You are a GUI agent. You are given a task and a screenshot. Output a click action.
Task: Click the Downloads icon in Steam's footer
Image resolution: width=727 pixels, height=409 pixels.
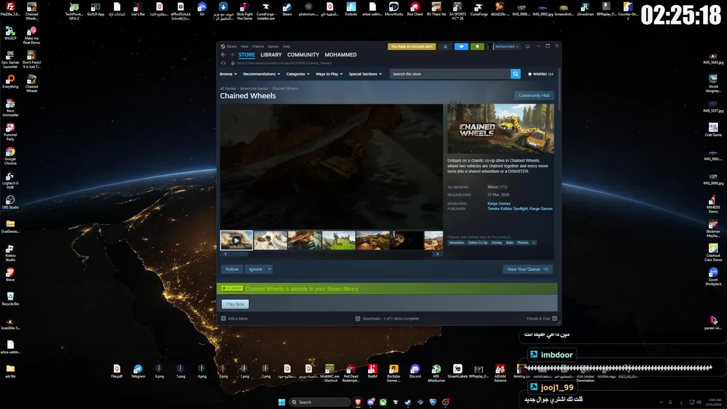click(358, 319)
